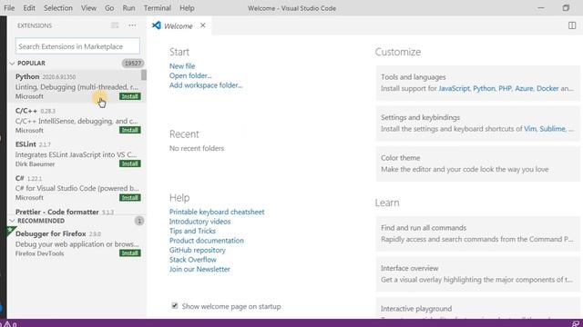This screenshot has height=327, width=583.
Task: Click the warnings indicator in status bar
Action: [10, 324]
